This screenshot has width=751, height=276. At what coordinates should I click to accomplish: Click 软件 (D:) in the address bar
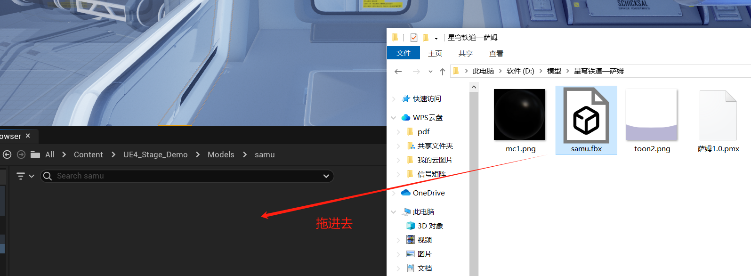pyautogui.click(x=520, y=71)
